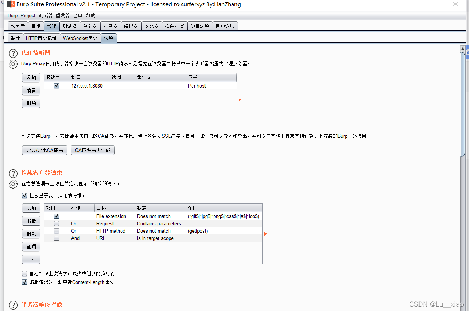The height and width of the screenshot is (311, 469).
Task: Expand proxy listeners table with orange arrow
Action: coord(240,100)
